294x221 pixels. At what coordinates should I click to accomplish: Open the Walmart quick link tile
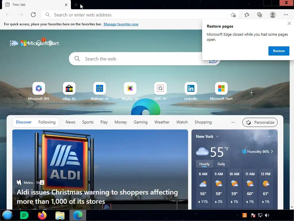click(x=99, y=91)
